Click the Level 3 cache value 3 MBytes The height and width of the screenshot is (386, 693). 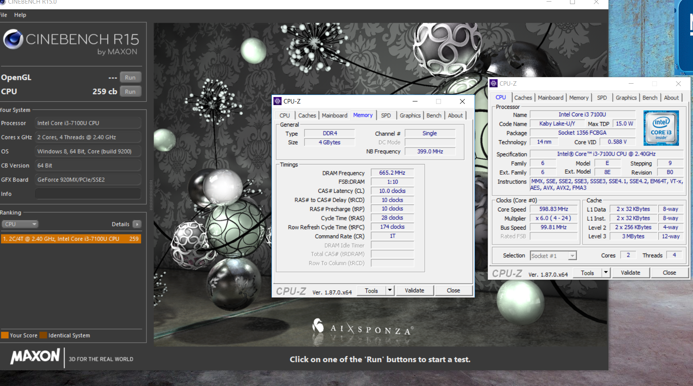click(x=633, y=236)
